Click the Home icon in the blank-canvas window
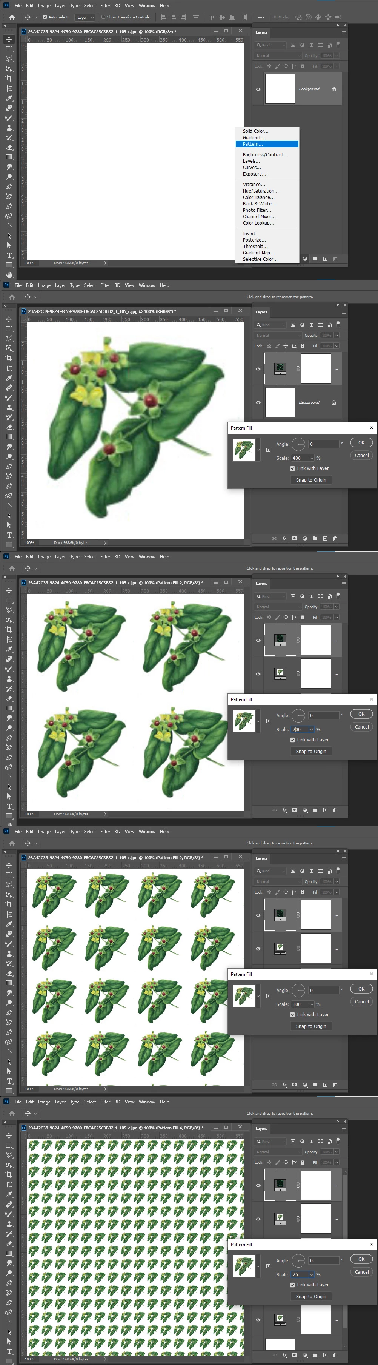Screen dimensions: 378x1365 pos(12,17)
